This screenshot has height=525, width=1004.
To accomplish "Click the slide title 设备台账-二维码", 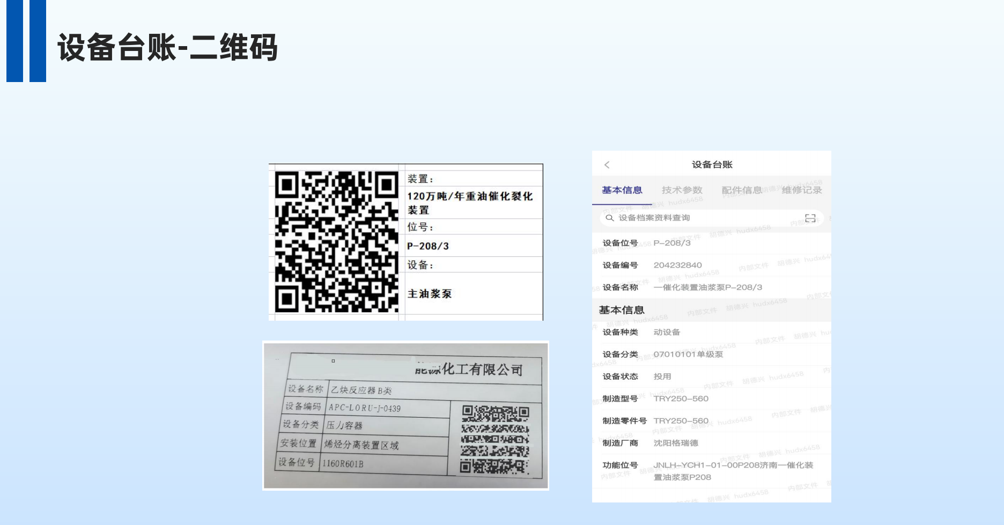I will click(167, 47).
